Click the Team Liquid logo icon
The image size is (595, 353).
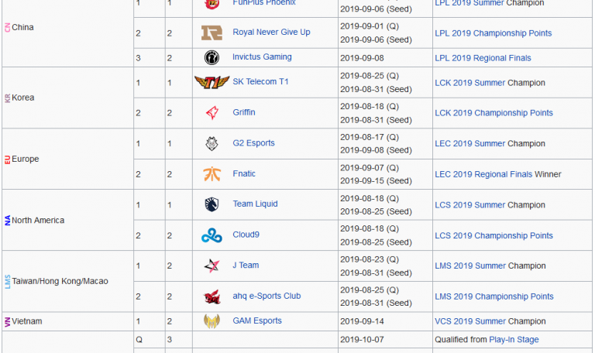(x=212, y=204)
